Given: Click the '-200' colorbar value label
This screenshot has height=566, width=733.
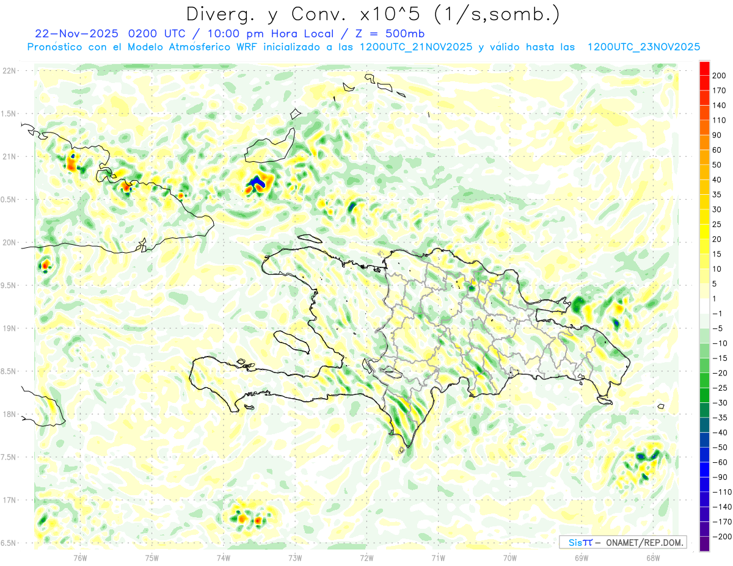Looking at the screenshot, I should click(x=721, y=536).
